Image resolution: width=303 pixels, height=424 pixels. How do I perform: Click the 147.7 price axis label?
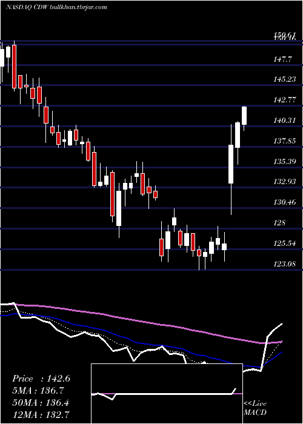tap(283, 59)
